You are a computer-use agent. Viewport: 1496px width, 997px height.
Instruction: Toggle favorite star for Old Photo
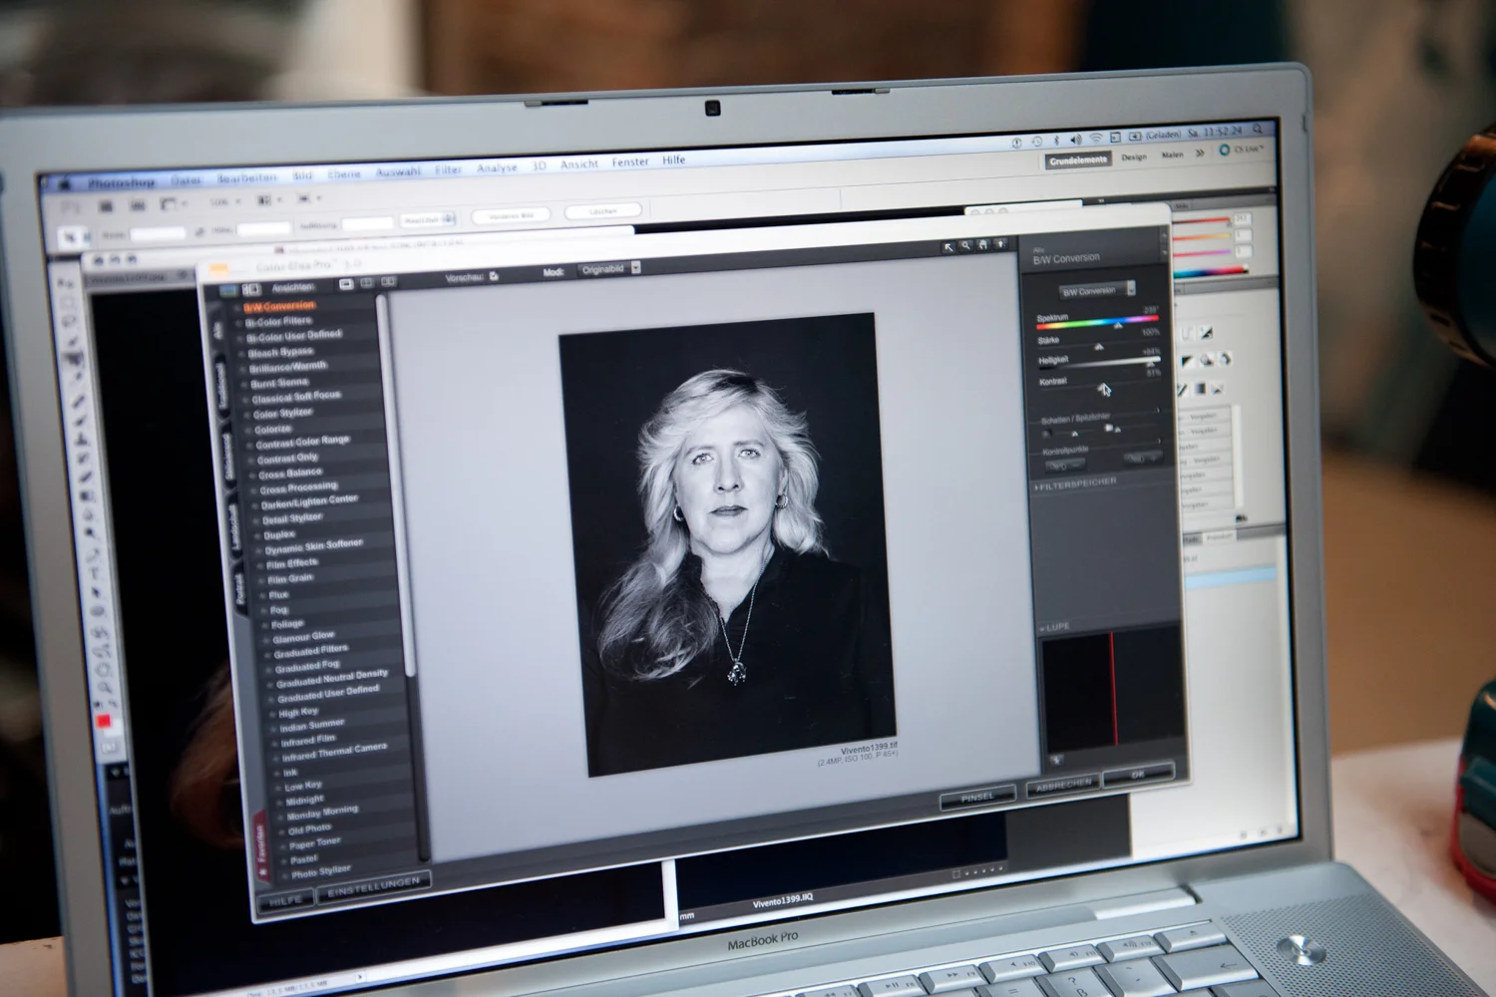(x=280, y=832)
